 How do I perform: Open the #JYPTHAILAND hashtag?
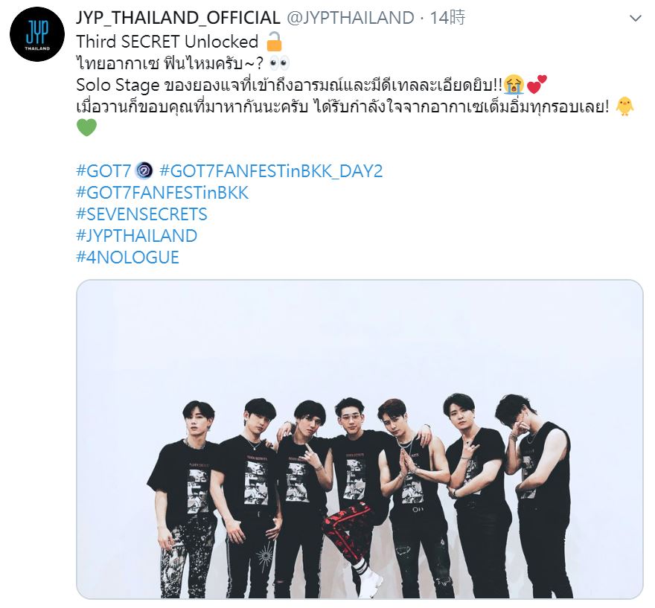coord(137,236)
